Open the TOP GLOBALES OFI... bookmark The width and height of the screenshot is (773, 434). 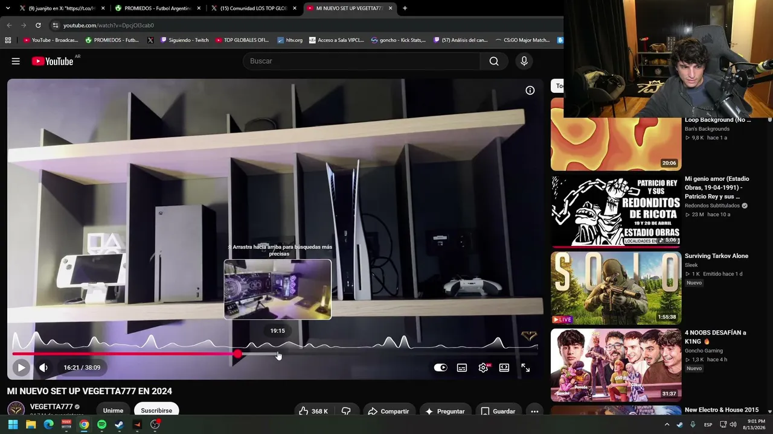[242, 40]
